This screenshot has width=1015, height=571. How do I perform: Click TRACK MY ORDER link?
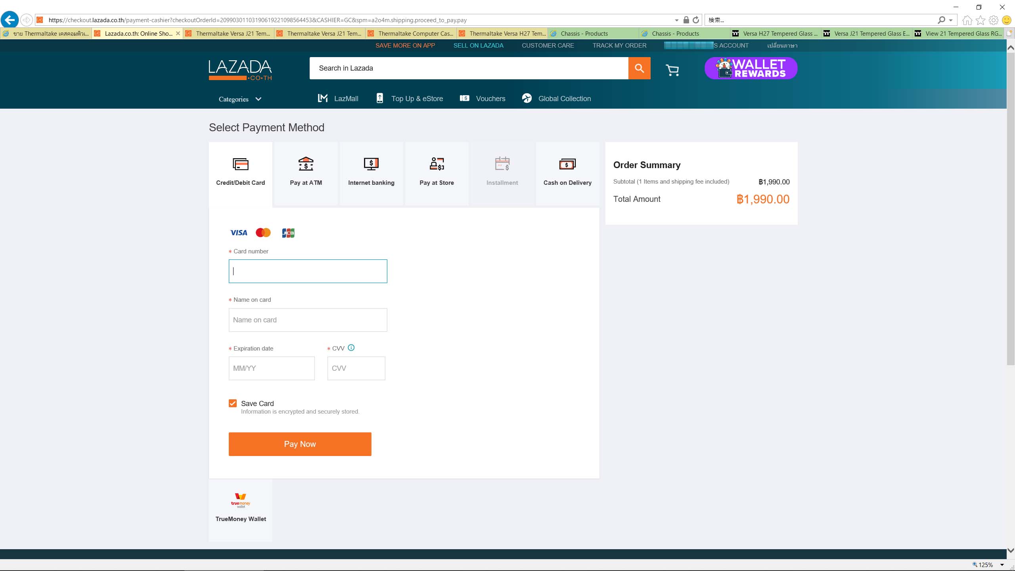619,46
